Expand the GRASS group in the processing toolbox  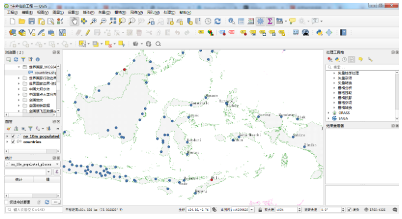coord(328,113)
